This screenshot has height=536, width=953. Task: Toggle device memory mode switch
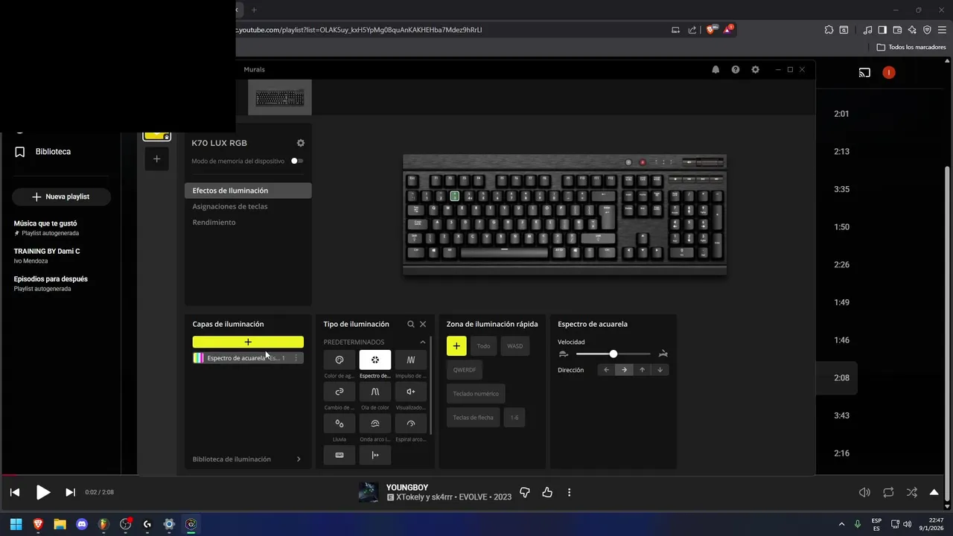[296, 161]
